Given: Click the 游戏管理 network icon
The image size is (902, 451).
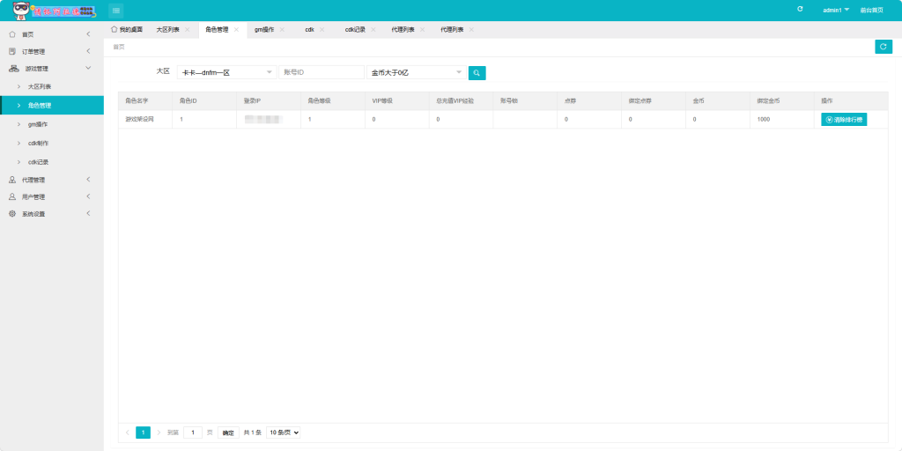Looking at the screenshot, I should tap(14, 69).
